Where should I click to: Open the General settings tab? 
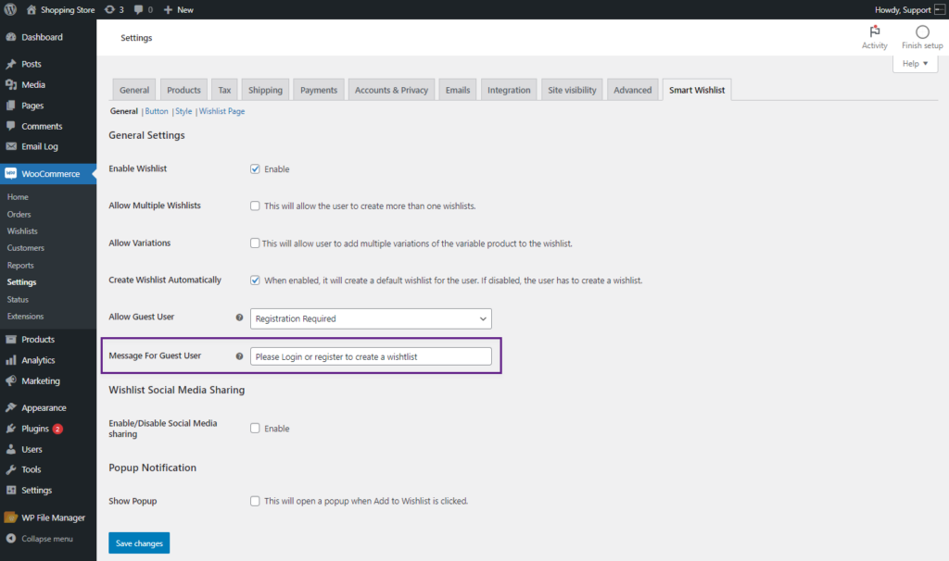point(134,90)
